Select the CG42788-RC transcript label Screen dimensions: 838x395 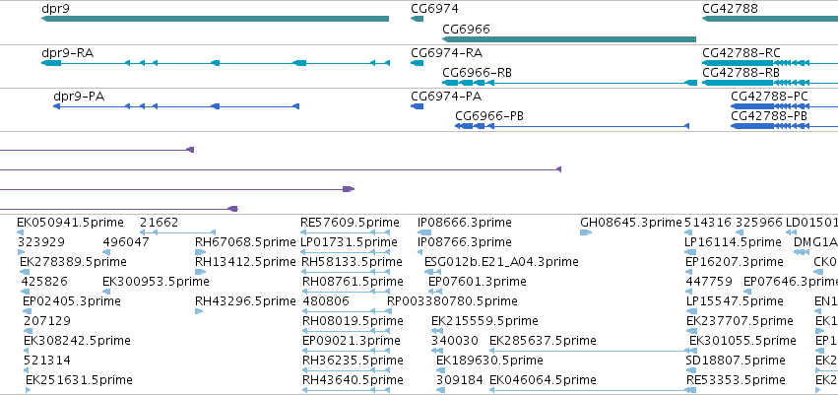741,53
